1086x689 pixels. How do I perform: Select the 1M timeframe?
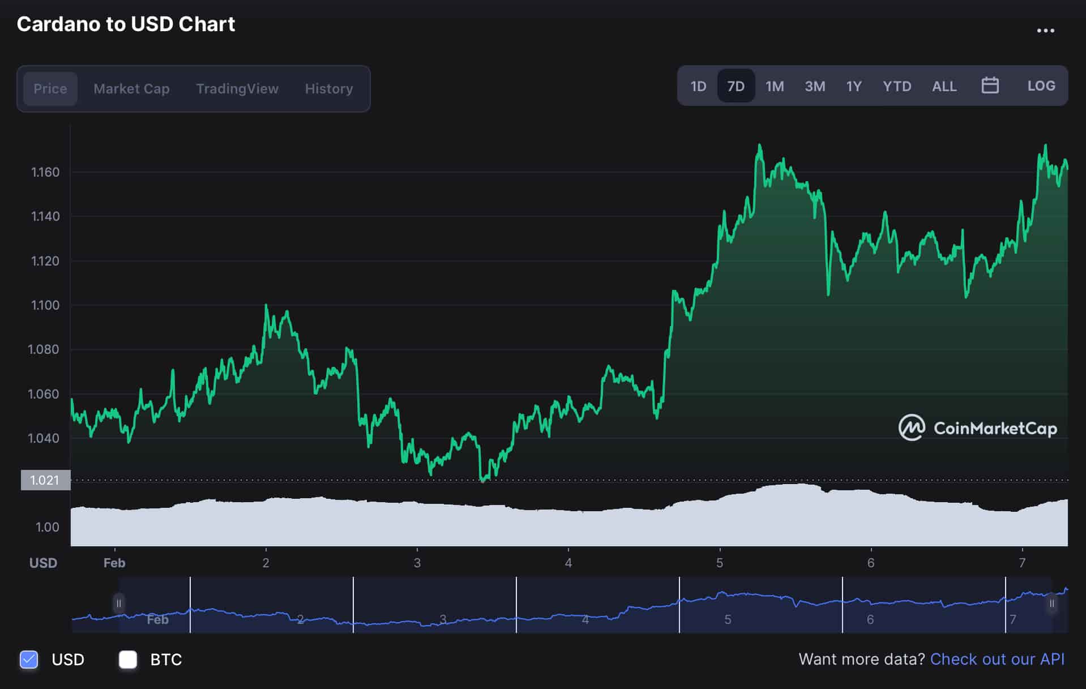[x=774, y=85]
